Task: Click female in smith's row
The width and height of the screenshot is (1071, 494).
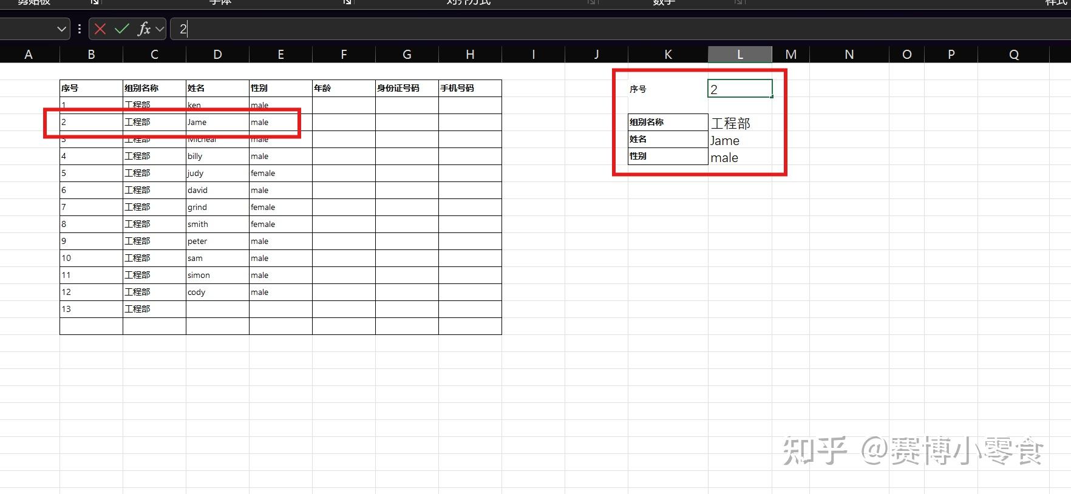Action: (x=280, y=224)
